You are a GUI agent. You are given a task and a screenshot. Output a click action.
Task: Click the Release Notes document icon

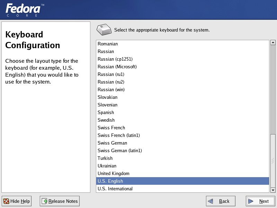[44, 201]
